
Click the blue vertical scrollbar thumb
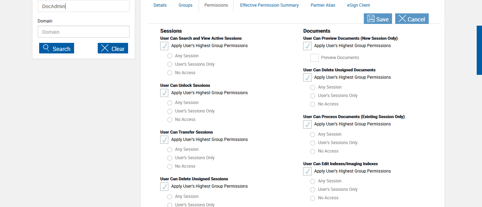coord(479,50)
